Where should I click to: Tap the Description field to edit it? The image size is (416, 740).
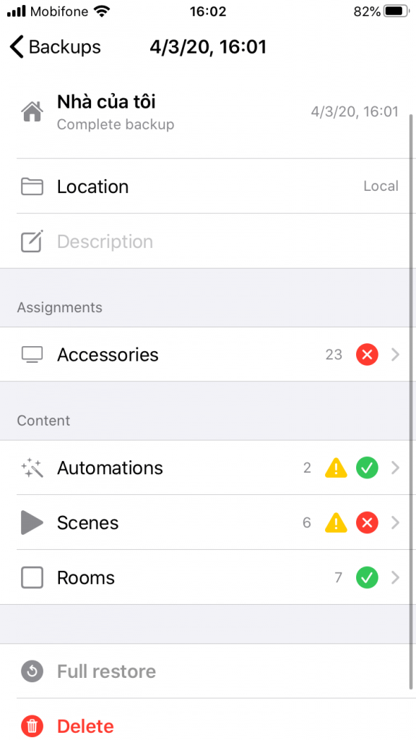click(105, 241)
